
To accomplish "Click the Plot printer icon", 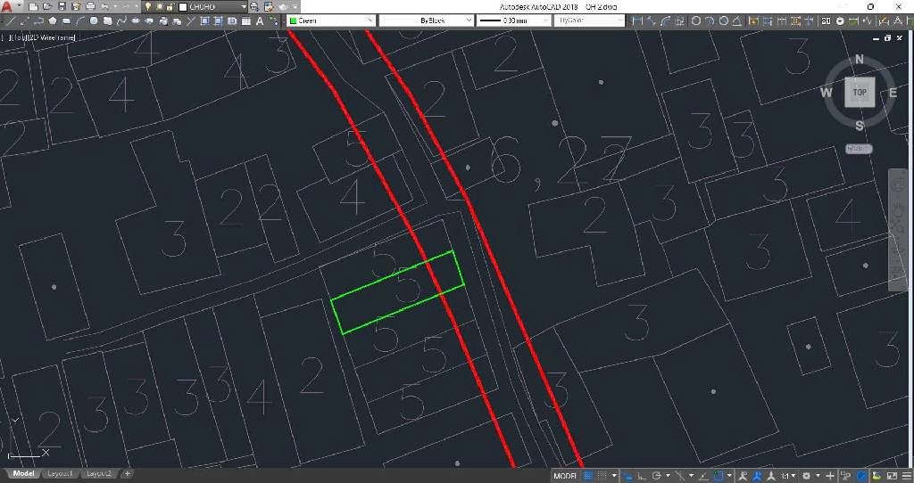I will coord(90,6).
